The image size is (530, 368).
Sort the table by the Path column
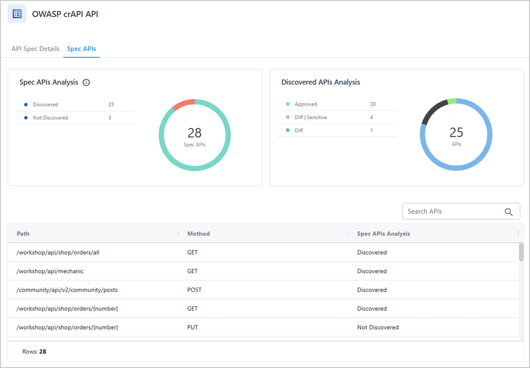point(23,233)
